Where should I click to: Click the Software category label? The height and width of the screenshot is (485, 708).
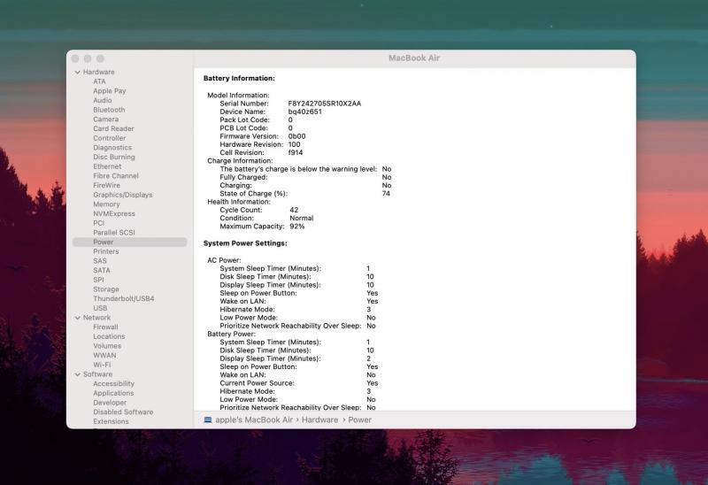pos(97,374)
